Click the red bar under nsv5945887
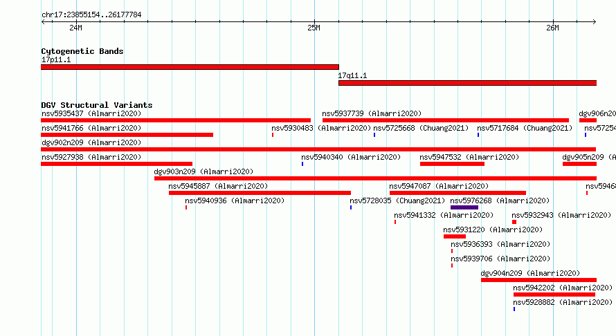This screenshot has width=616, height=336. point(260,193)
